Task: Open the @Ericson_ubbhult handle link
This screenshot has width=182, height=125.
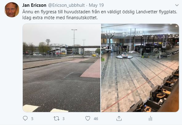Action: point(67,5)
